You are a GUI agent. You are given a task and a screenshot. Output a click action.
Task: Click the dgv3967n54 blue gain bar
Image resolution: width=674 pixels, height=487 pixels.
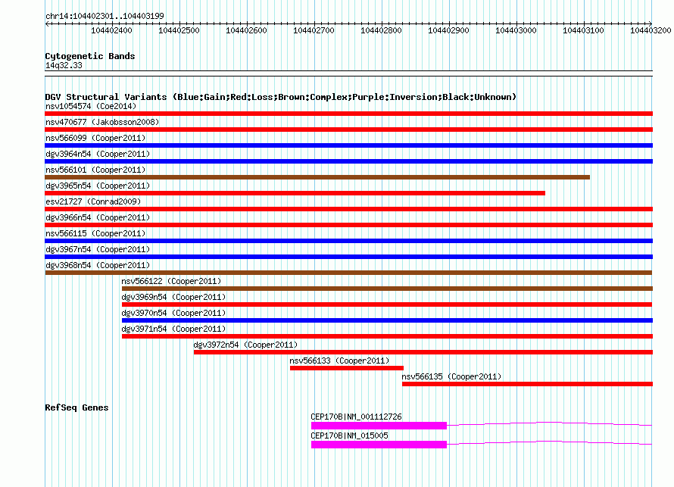click(348, 257)
